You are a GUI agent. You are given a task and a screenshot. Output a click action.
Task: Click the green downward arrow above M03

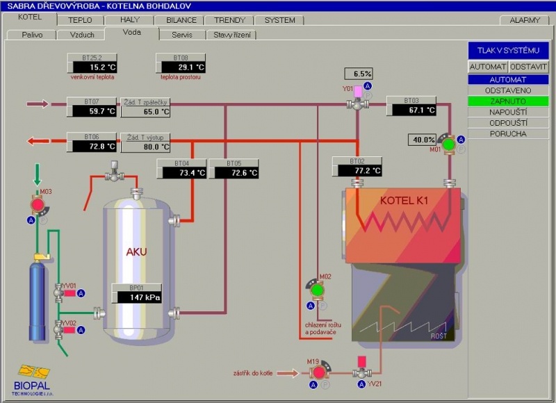pos(37,174)
